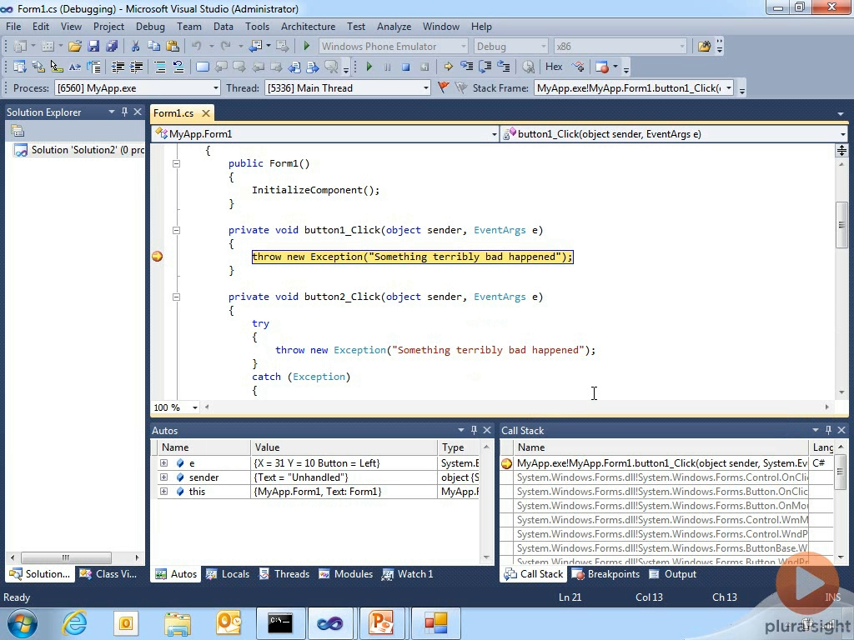
Task: Open the Windows Start button
Action: tap(23, 622)
